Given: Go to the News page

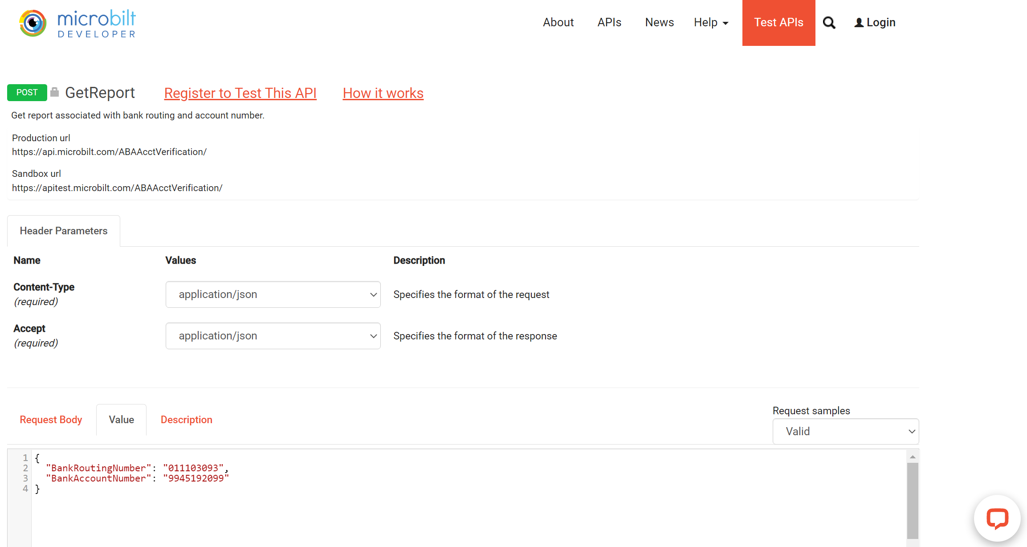Looking at the screenshot, I should (x=659, y=22).
